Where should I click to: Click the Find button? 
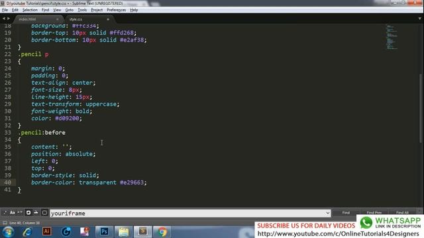pos(346,213)
